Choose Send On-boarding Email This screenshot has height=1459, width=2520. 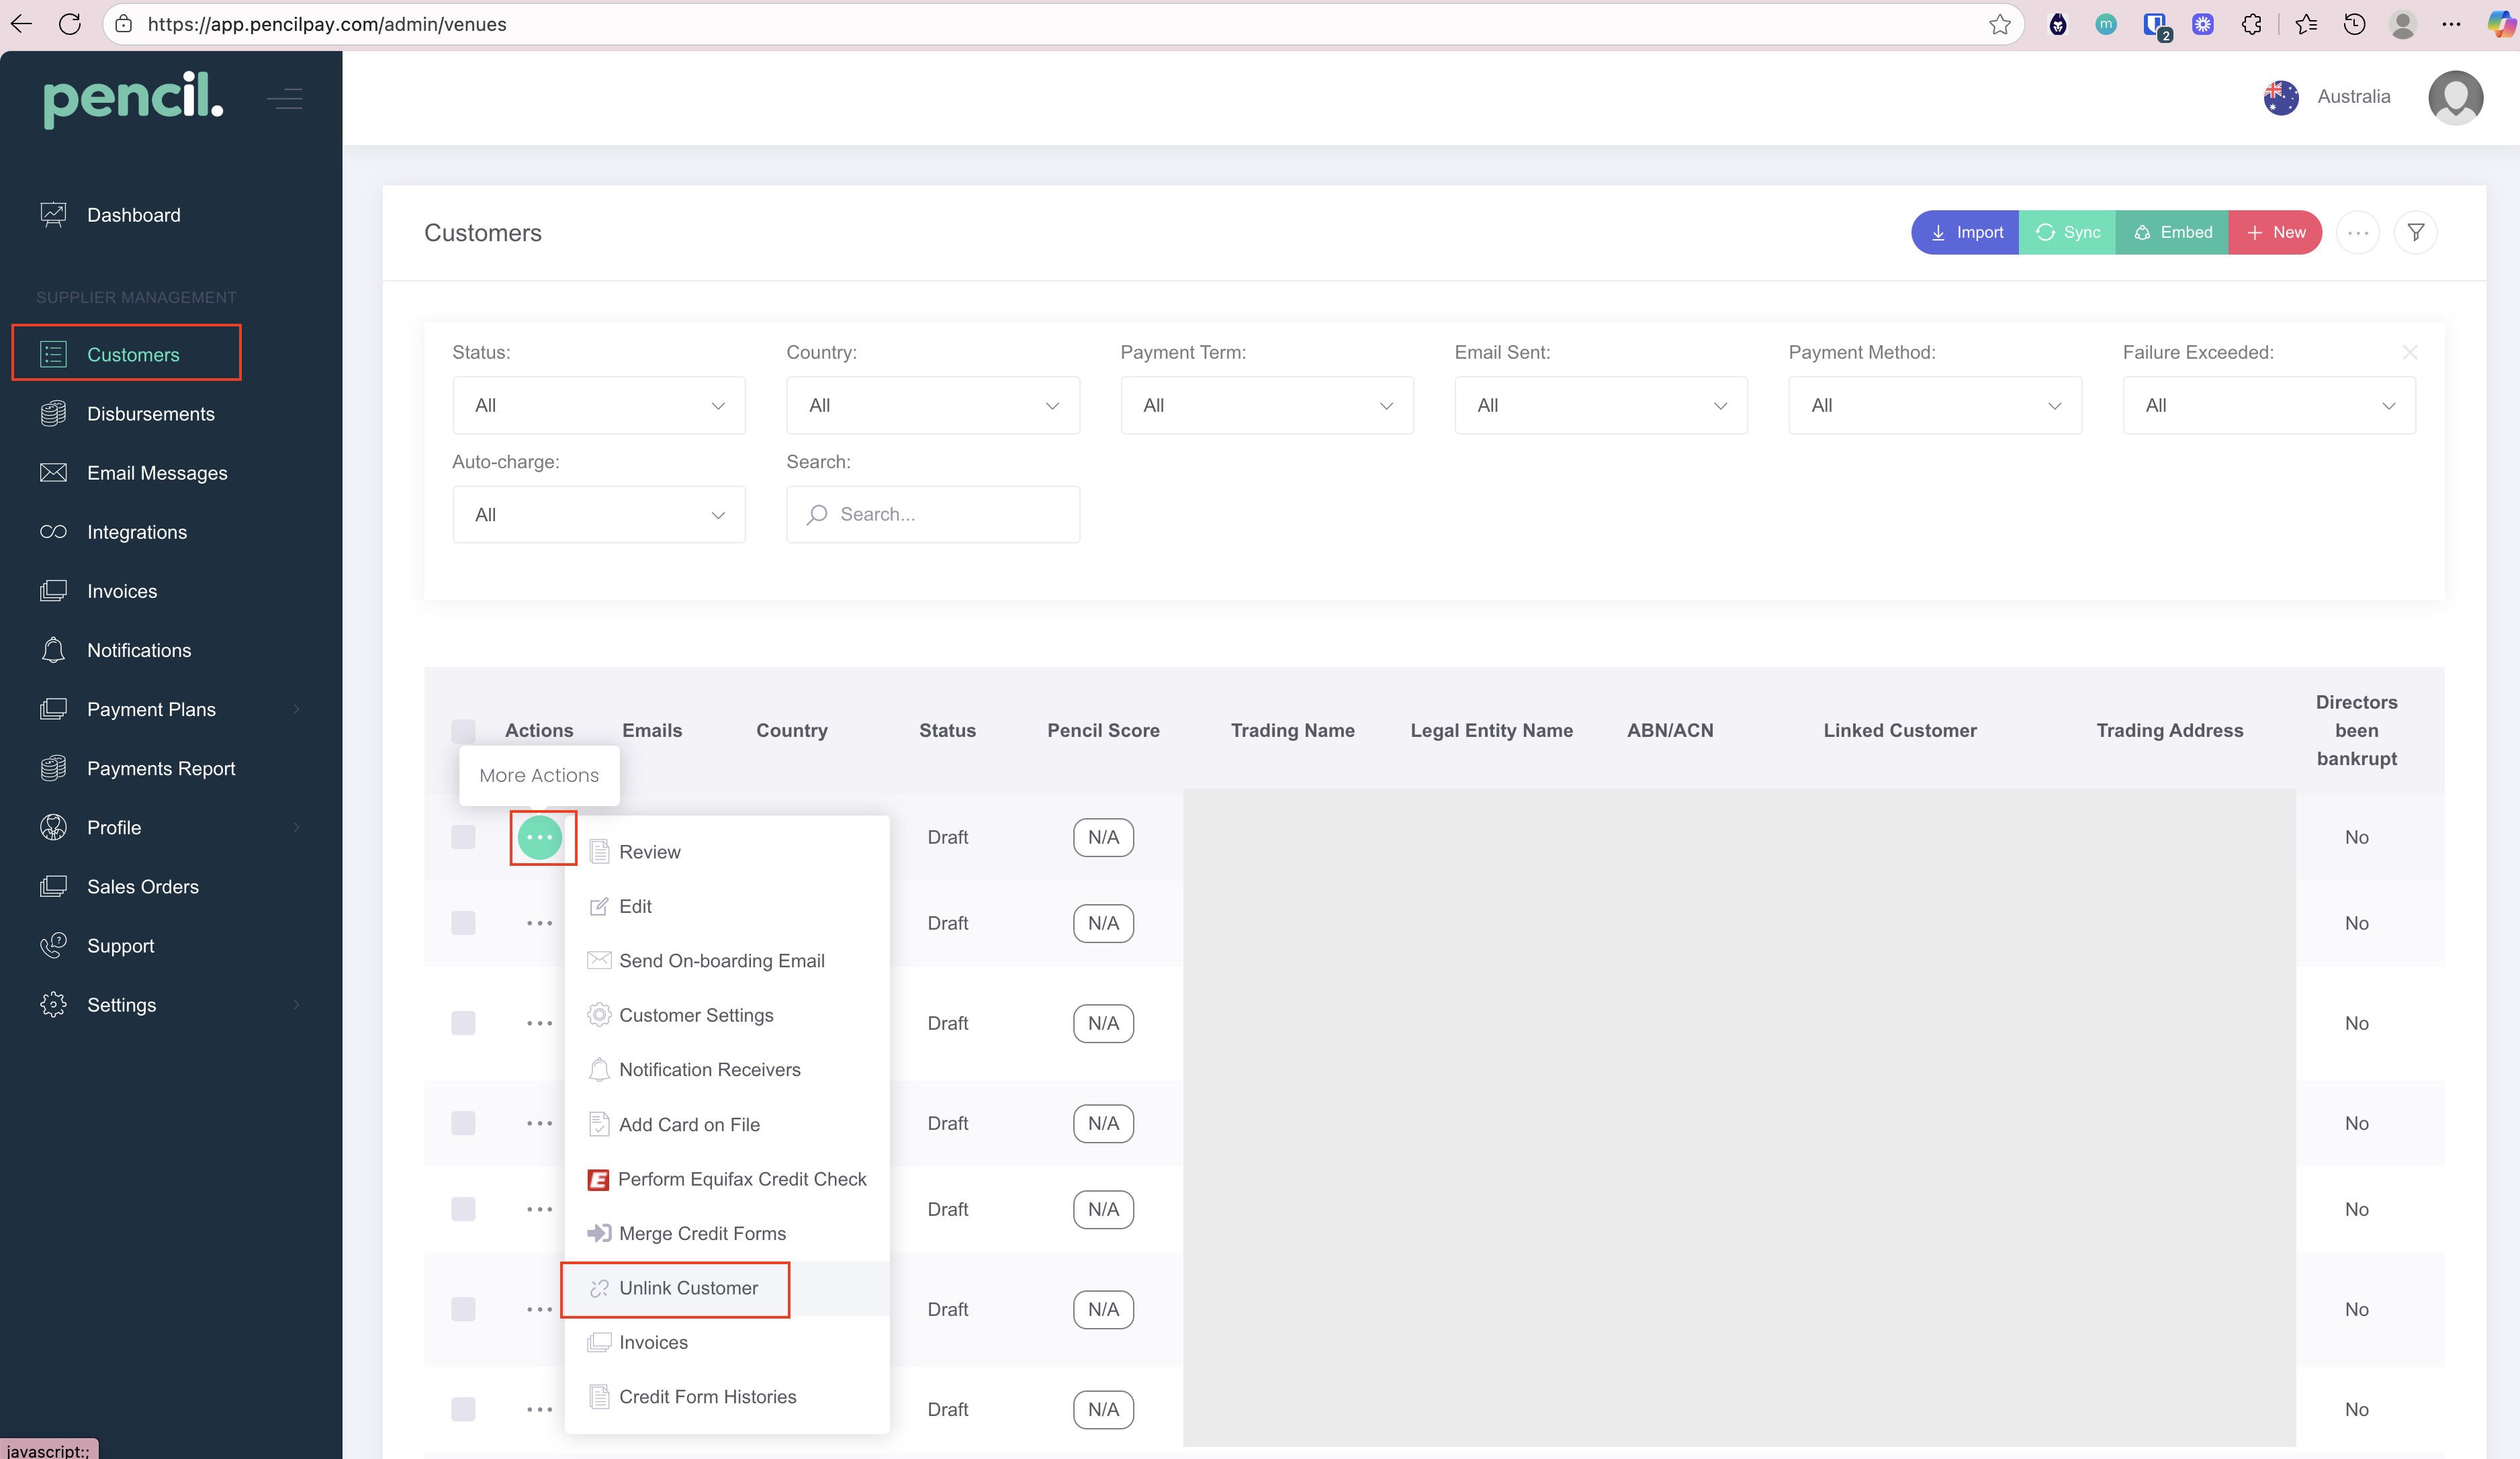point(727,961)
